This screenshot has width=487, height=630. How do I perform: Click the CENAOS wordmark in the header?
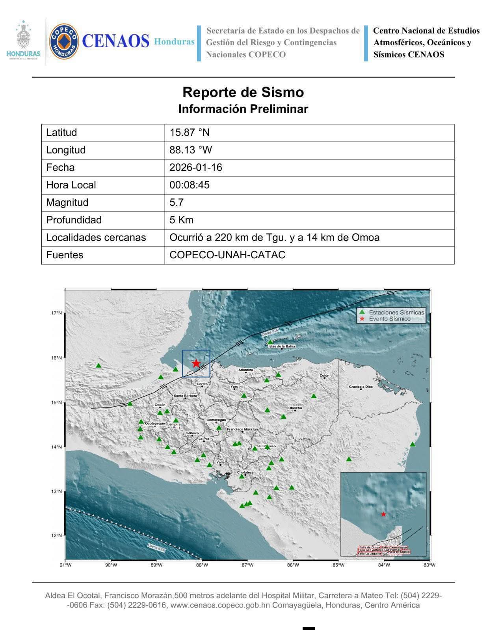115,41
